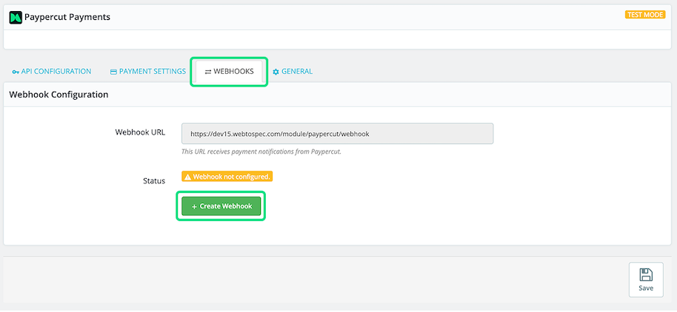The image size is (677, 312).
Task: Click the key icon of API Configuration
Action: [x=16, y=72]
